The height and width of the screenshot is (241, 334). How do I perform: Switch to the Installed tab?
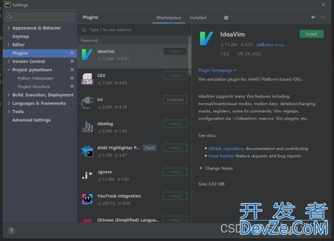click(x=198, y=18)
